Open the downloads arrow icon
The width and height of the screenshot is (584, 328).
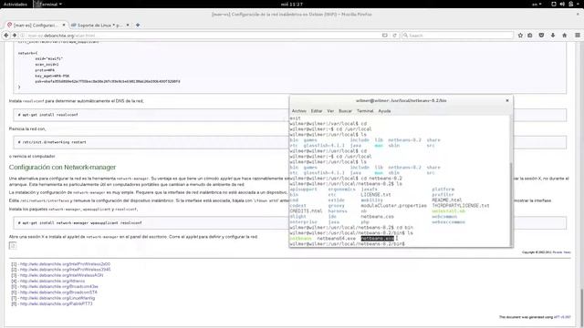[x=553, y=36]
